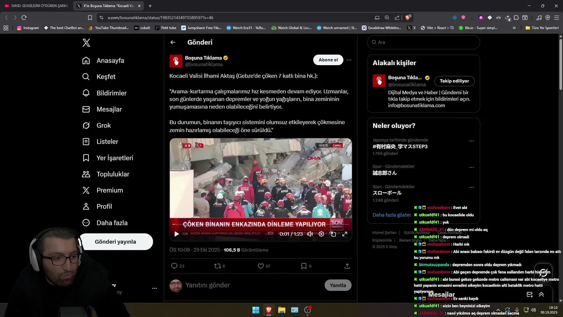The image size is (563, 317).
Task: Go back with the arrow beside Gönderi
Action: 173,42
